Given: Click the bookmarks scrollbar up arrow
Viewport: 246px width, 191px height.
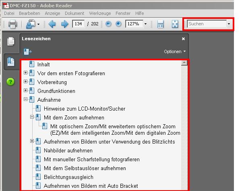Looking at the screenshot, I should coord(184,63).
